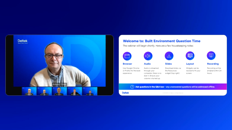232x130 pixels.
Task: Select first participant thumbnail in bottom strip
Action: 29,91
